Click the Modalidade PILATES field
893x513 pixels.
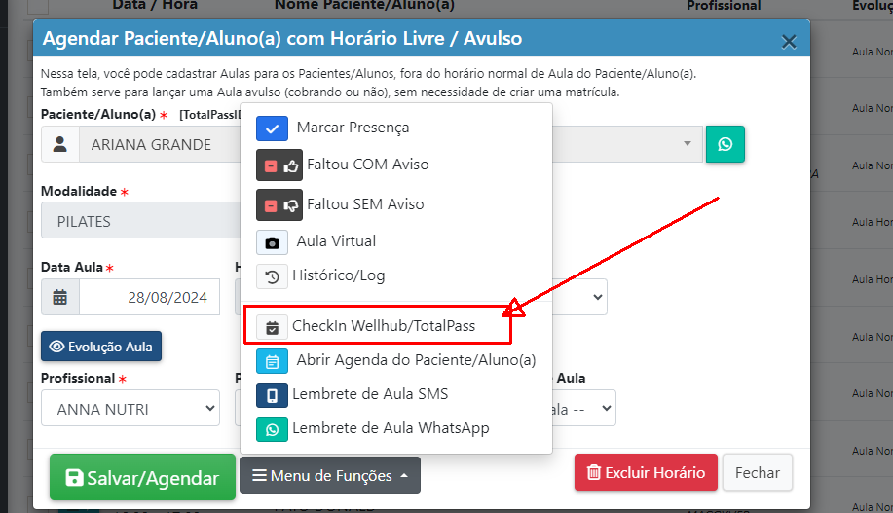[141, 220]
